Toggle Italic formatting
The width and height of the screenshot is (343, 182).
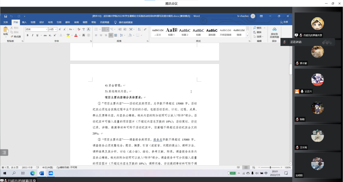pos(32,35)
